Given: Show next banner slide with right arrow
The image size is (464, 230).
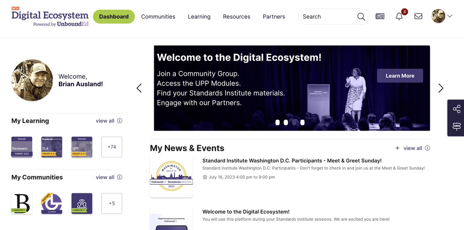Looking at the screenshot, I should [441, 88].
